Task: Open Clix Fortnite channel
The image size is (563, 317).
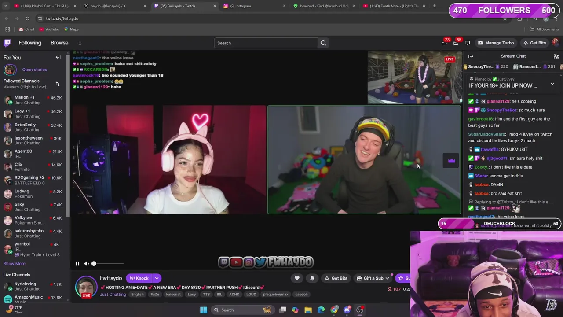Action: (x=33, y=167)
